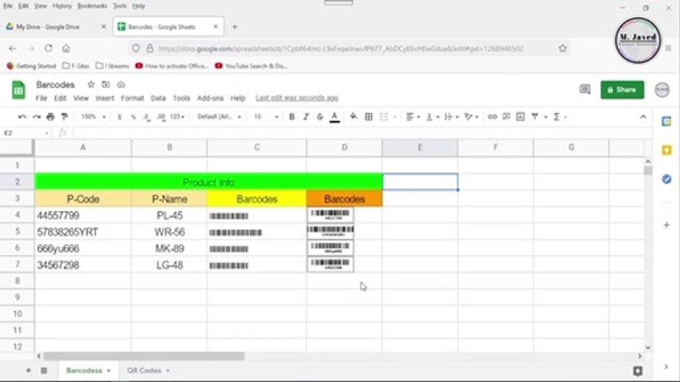This screenshot has width=680, height=382.
Task: Open the functions sigma menu
Action: [556, 117]
